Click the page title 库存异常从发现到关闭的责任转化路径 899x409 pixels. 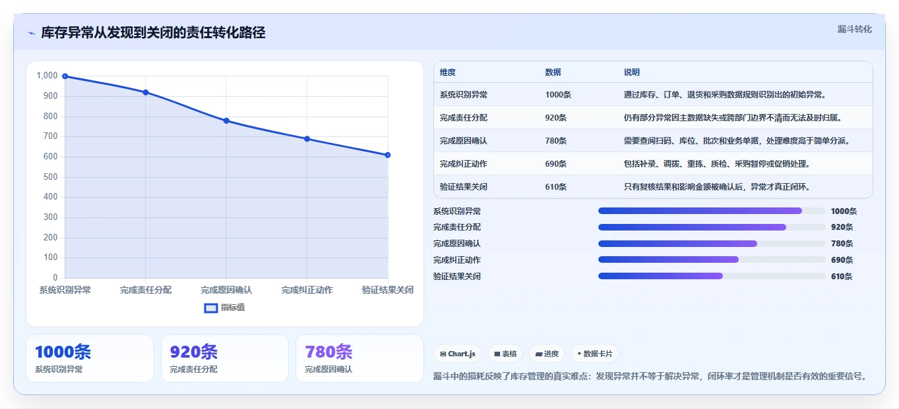click(x=153, y=33)
